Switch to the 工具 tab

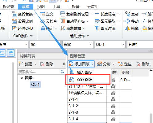click(x=56, y=7)
